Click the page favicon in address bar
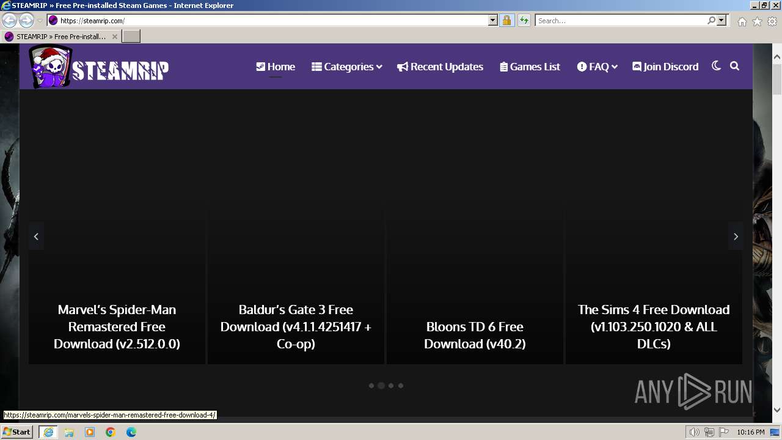Image resolution: width=782 pixels, height=440 pixels. 53,21
